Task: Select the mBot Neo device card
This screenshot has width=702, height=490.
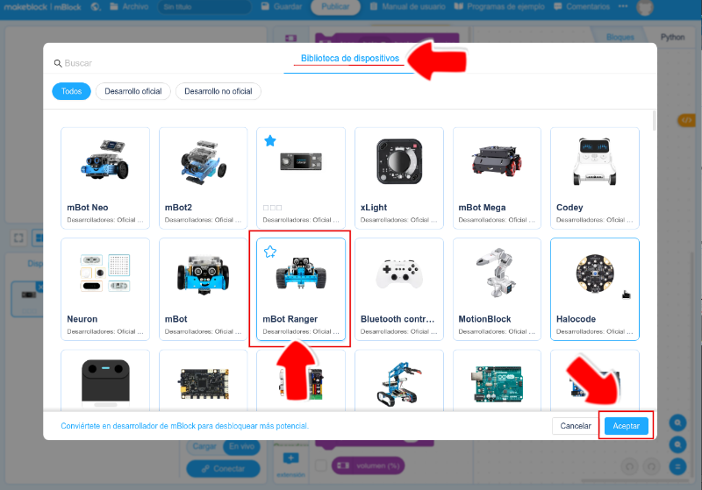Action: 105,178
